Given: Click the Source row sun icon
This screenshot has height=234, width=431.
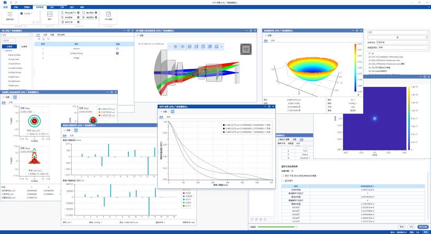Looking at the screenshot, I should tap(117, 49).
